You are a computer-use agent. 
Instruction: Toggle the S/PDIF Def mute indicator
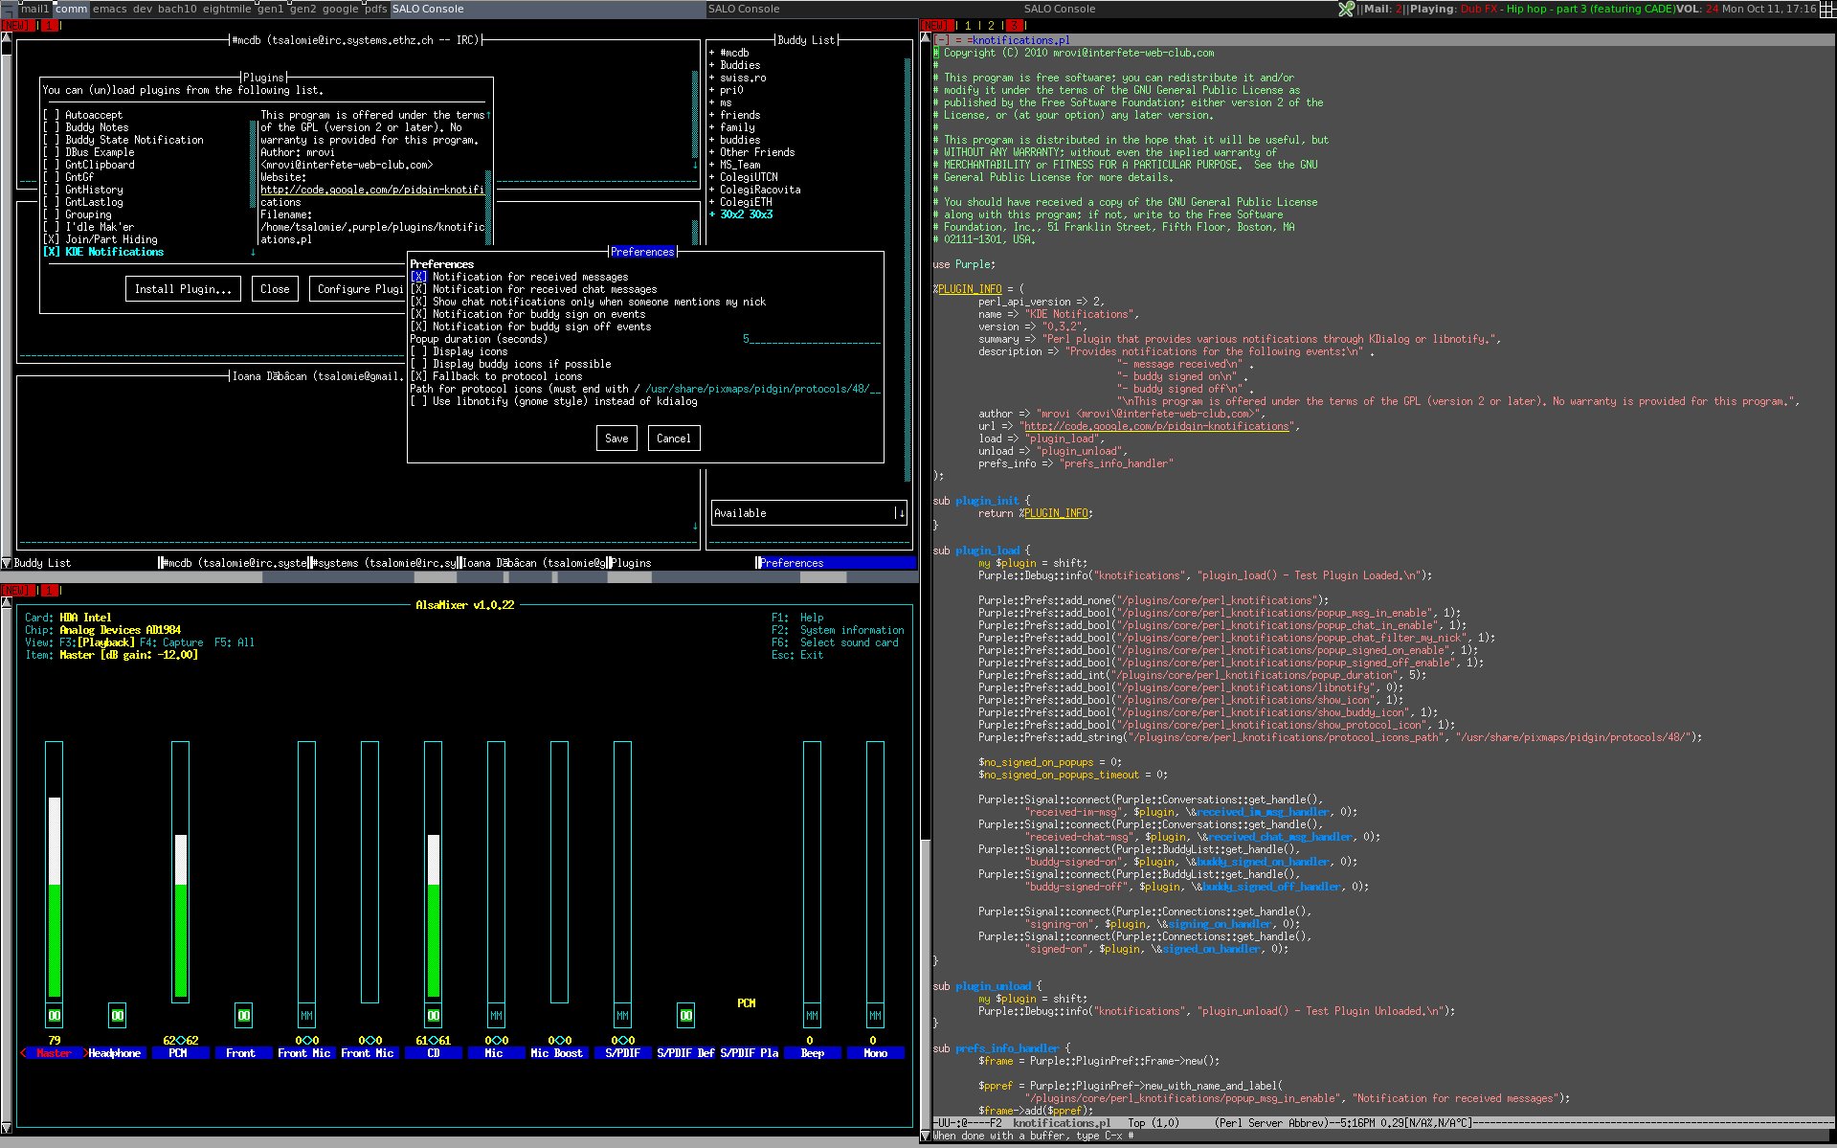click(685, 1015)
